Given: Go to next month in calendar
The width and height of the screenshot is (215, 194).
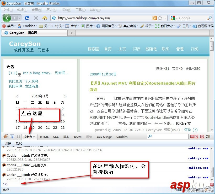Looking at the screenshot, I should [65, 96].
